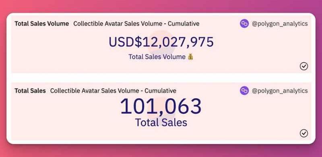Screen dimensions: 322x157
Task: Click the checkmark icon in the Total Sales Volume panel
Action: click(x=304, y=66)
